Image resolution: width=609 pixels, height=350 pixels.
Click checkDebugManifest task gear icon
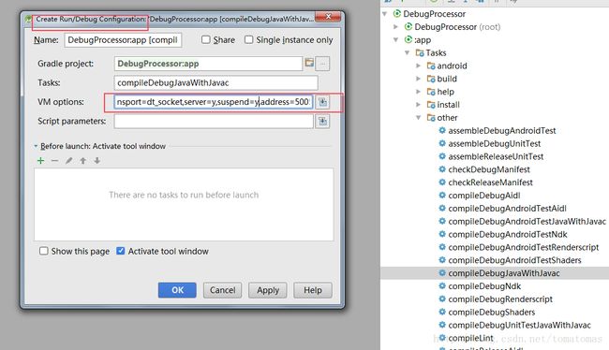pyautogui.click(x=442, y=169)
